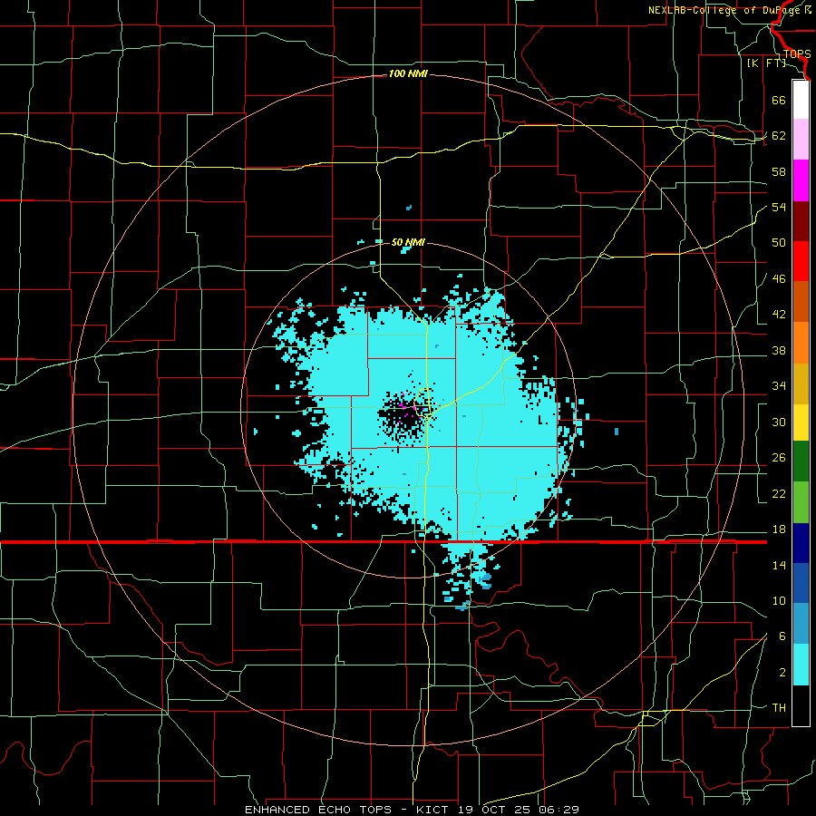This screenshot has height=816, width=816.
Task: Click the light pink legend swatch
Action: tap(801, 140)
